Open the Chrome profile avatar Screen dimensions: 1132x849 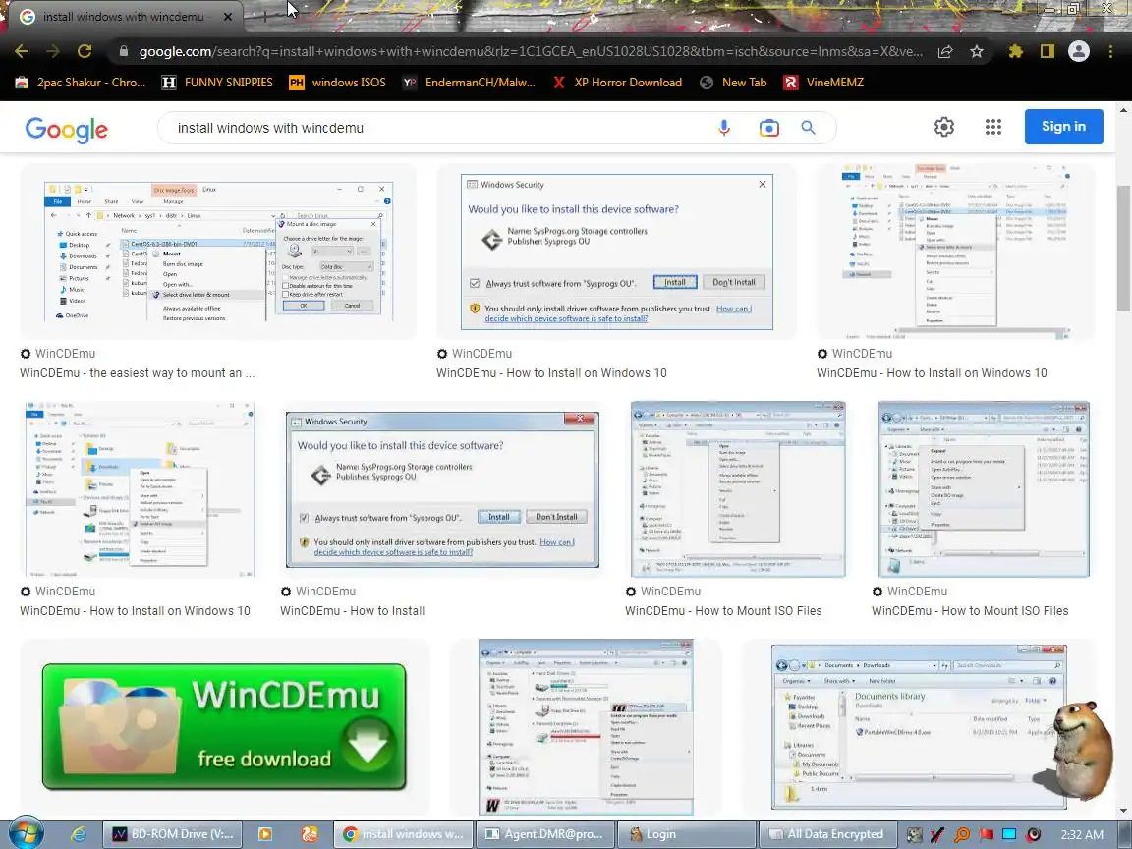pyautogui.click(x=1079, y=51)
